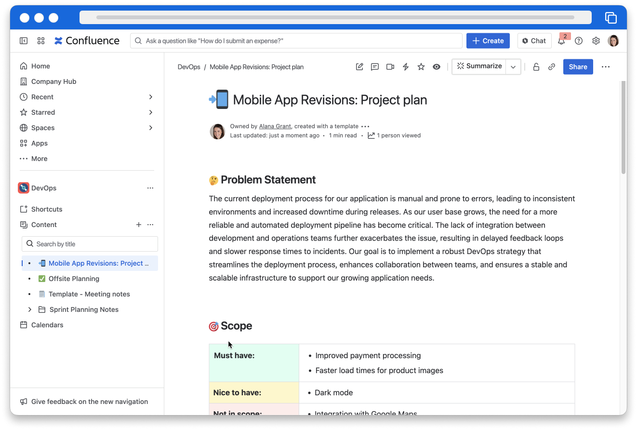
Task: Click the Dark mode list item
Action: coord(333,392)
